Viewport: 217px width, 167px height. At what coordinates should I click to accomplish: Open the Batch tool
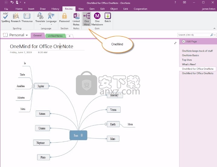coord(108,18)
